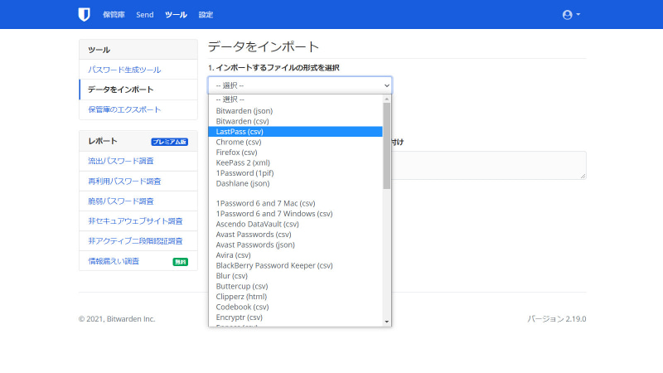Open 非アクティブ二段階認証調査 report

point(138,241)
